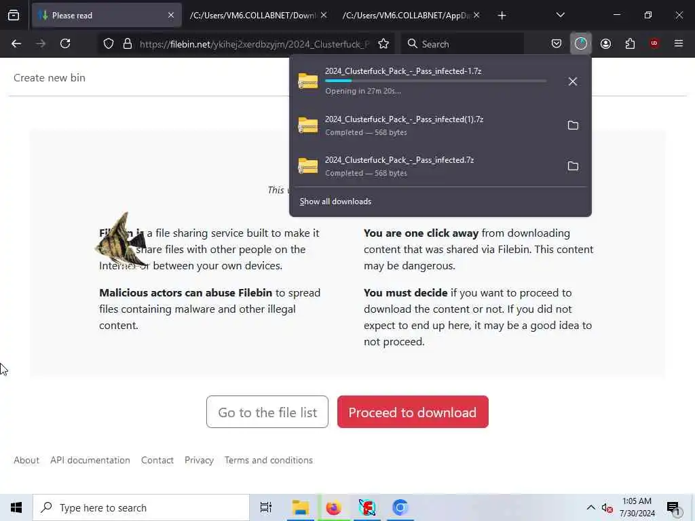Click the red F app taskbar icon
This screenshot has height=521, width=695.
coord(367,507)
